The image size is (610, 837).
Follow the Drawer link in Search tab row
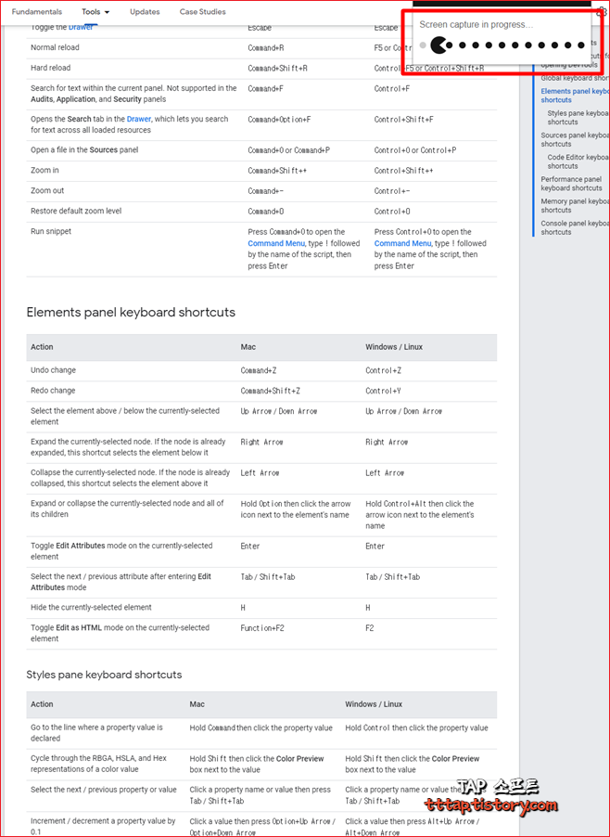[139, 119]
